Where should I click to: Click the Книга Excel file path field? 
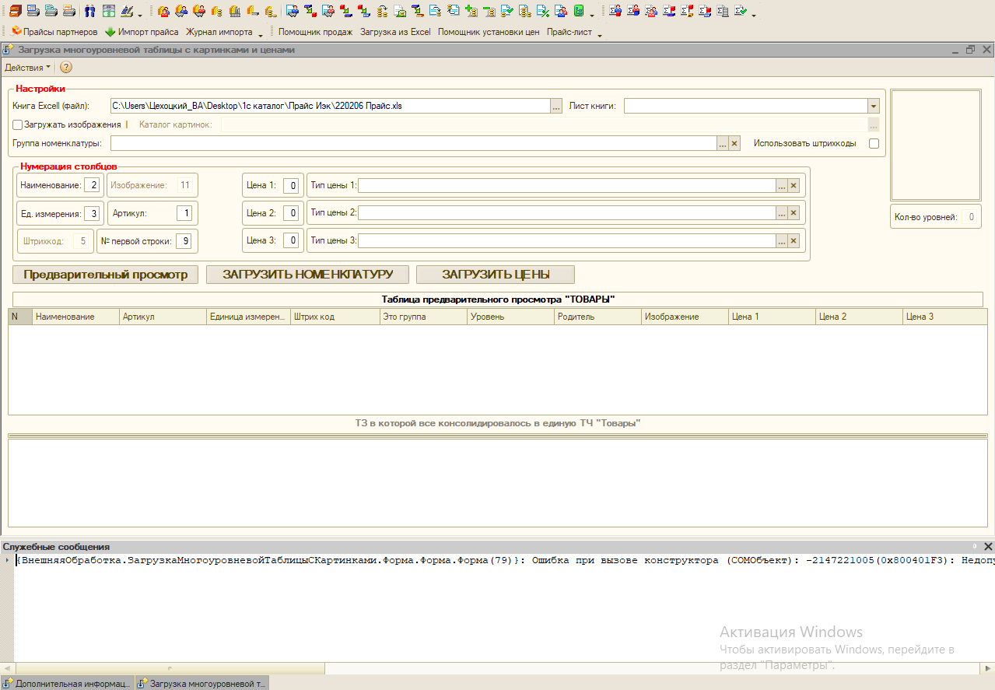(331, 106)
